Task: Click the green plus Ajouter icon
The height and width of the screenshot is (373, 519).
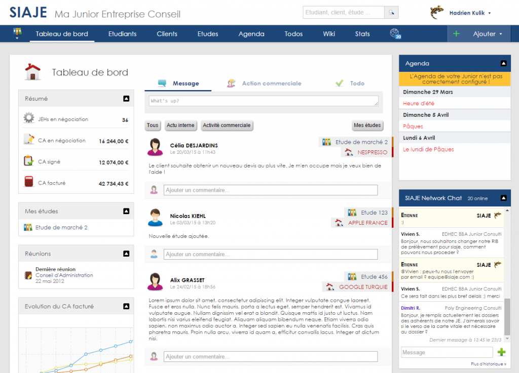Action: (x=456, y=34)
